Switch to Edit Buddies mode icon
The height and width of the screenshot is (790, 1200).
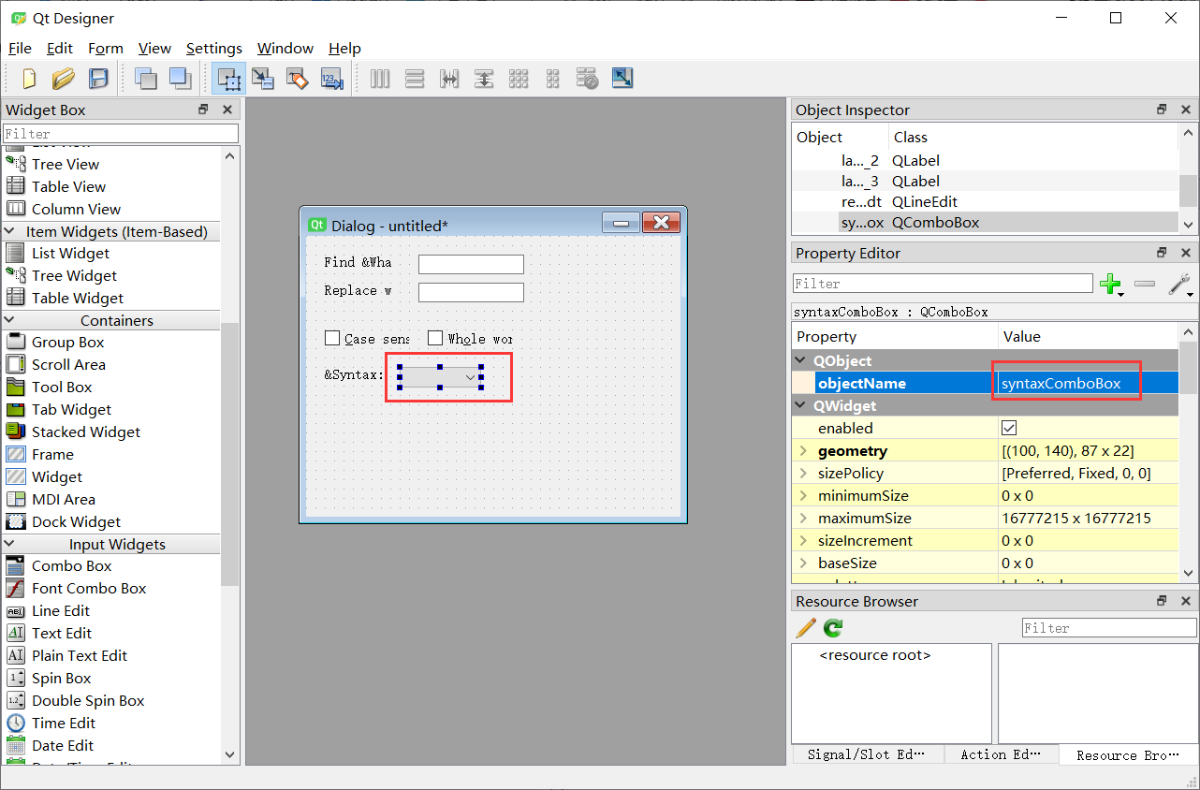coord(298,79)
